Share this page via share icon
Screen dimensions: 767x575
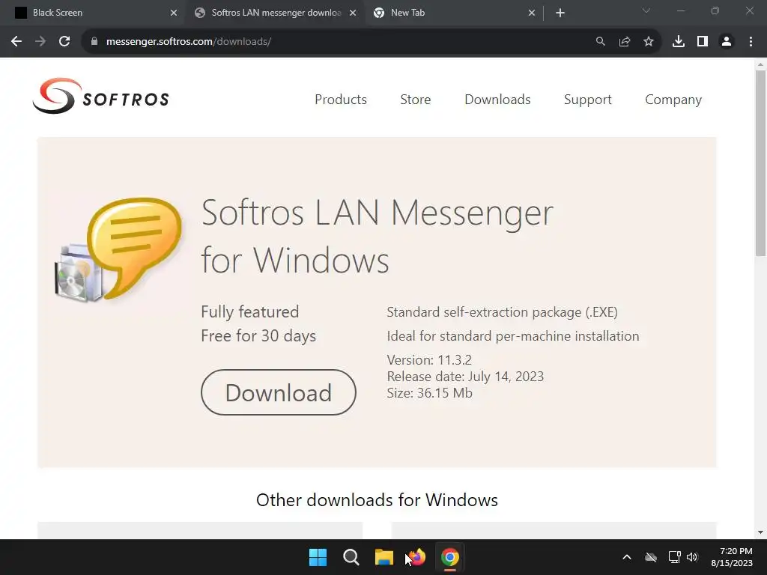point(625,42)
